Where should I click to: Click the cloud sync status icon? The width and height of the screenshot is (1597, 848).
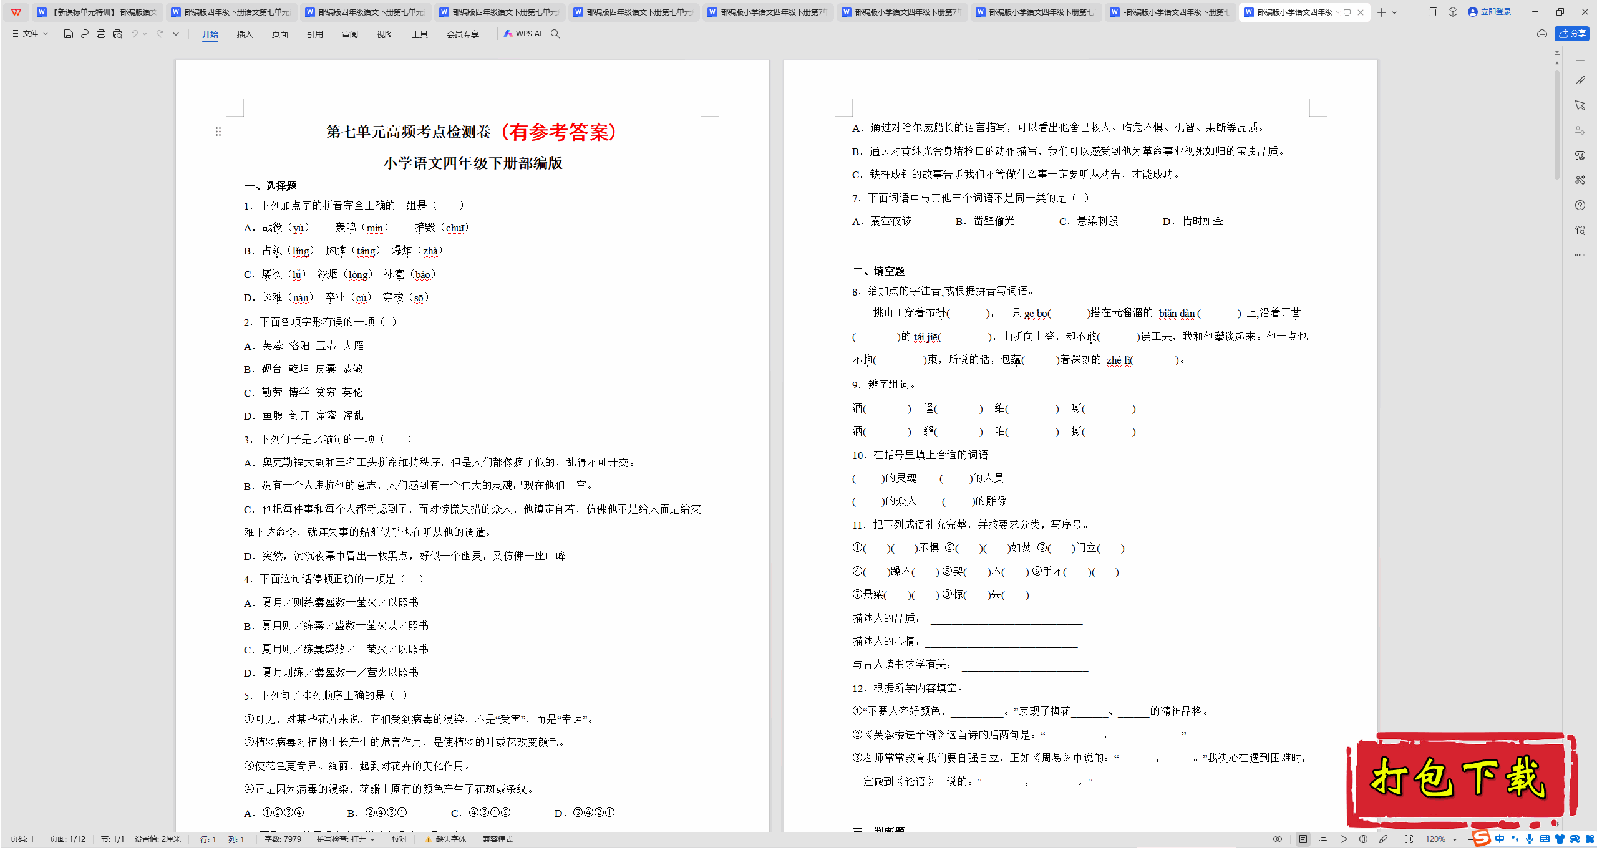click(x=1542, y=34)
